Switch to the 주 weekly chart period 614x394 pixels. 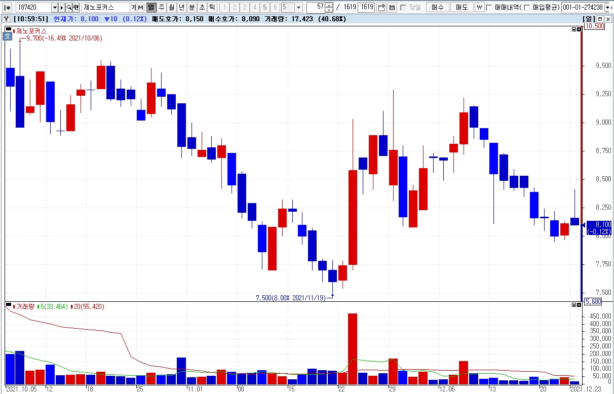coord(161,8)
